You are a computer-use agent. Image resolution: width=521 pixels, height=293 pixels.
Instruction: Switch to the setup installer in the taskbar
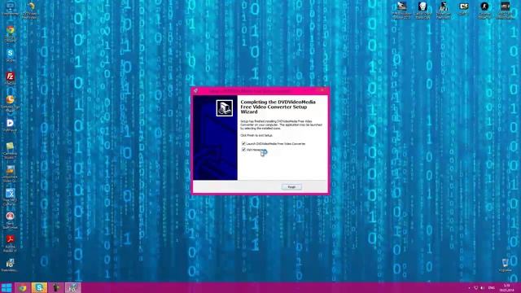pos(72,287)
